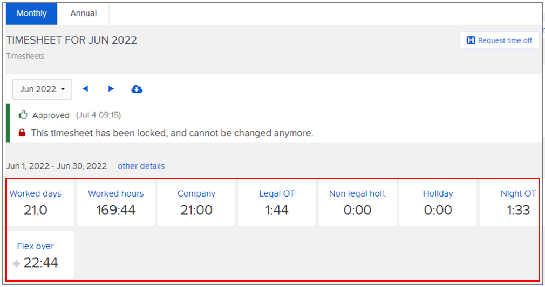
Task: Click the red lock icon
Action: click(22, 132)
